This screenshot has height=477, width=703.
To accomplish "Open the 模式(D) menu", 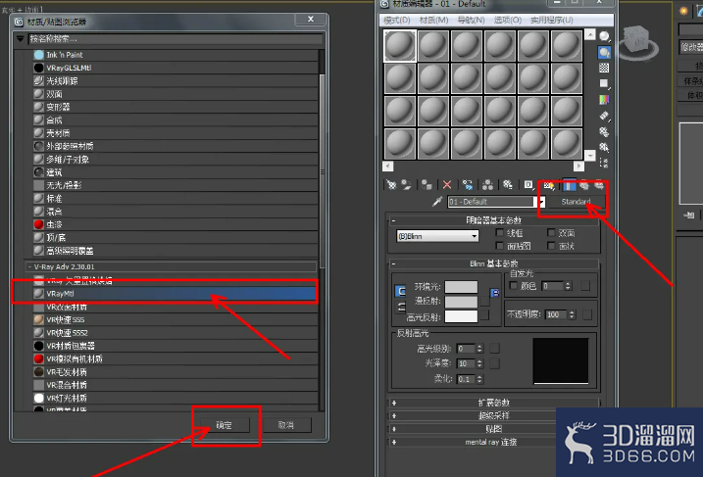I will [x=397, y=21].
